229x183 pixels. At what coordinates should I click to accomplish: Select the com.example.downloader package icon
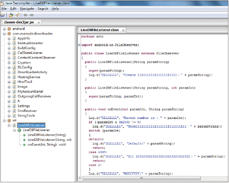(9, 34)
